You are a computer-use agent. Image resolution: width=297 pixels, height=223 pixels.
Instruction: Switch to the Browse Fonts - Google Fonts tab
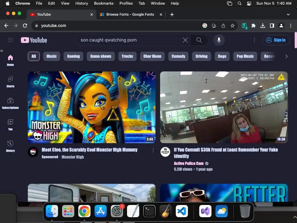coord(130,15)
